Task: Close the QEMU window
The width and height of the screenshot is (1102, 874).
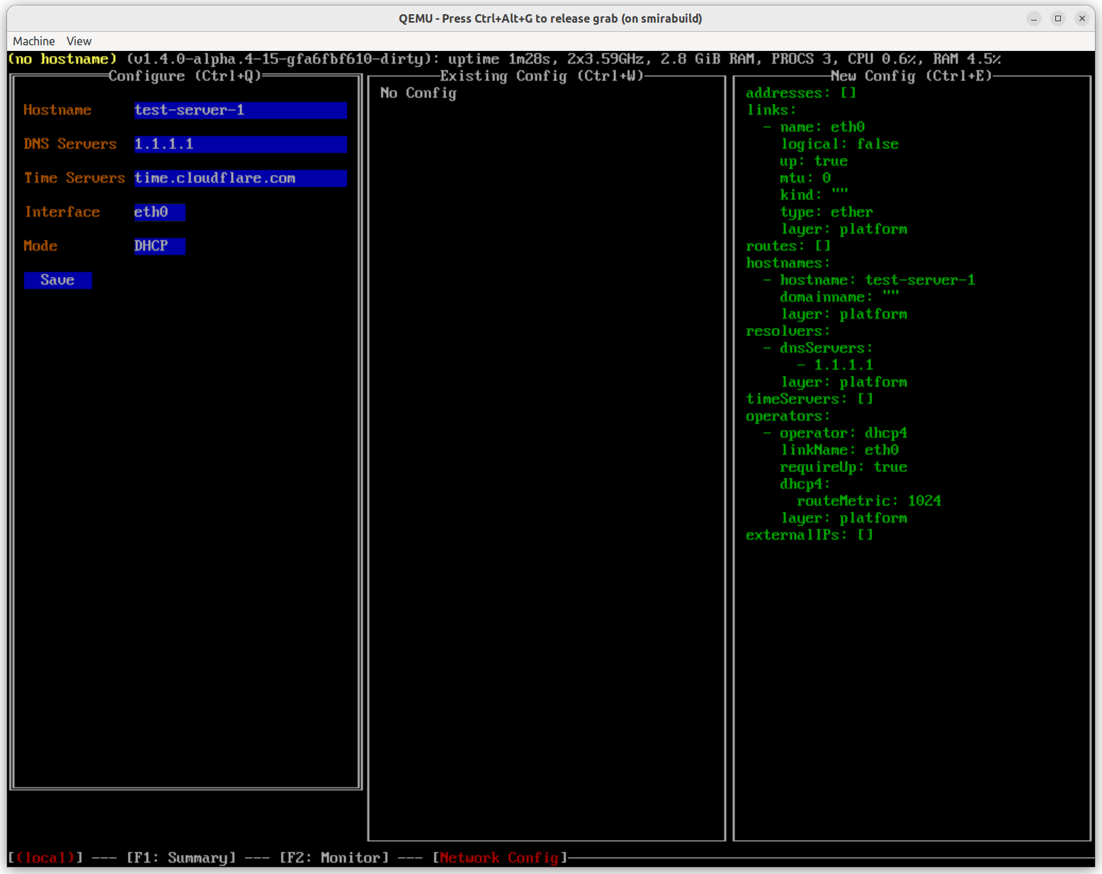Action: pos(1082,18)
